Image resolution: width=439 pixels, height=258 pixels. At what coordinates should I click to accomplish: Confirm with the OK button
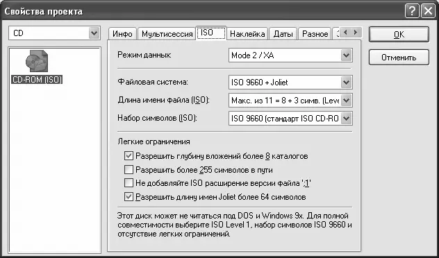[399, 35]
